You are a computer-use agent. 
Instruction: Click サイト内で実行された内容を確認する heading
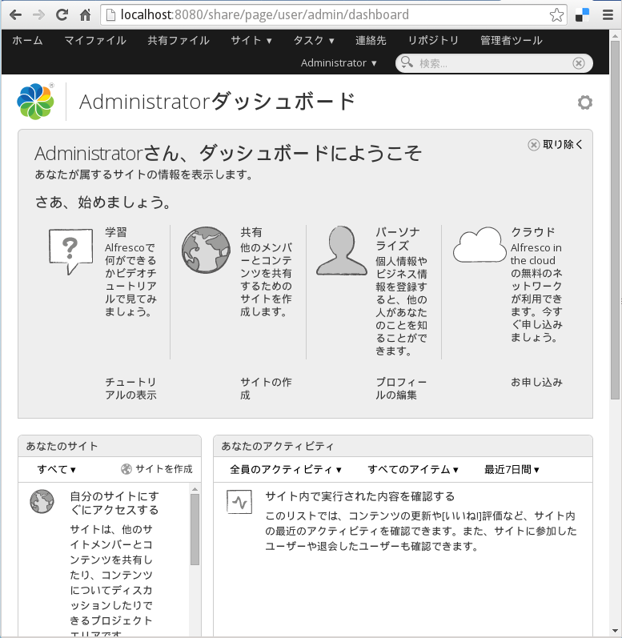(x=360, y=496)
